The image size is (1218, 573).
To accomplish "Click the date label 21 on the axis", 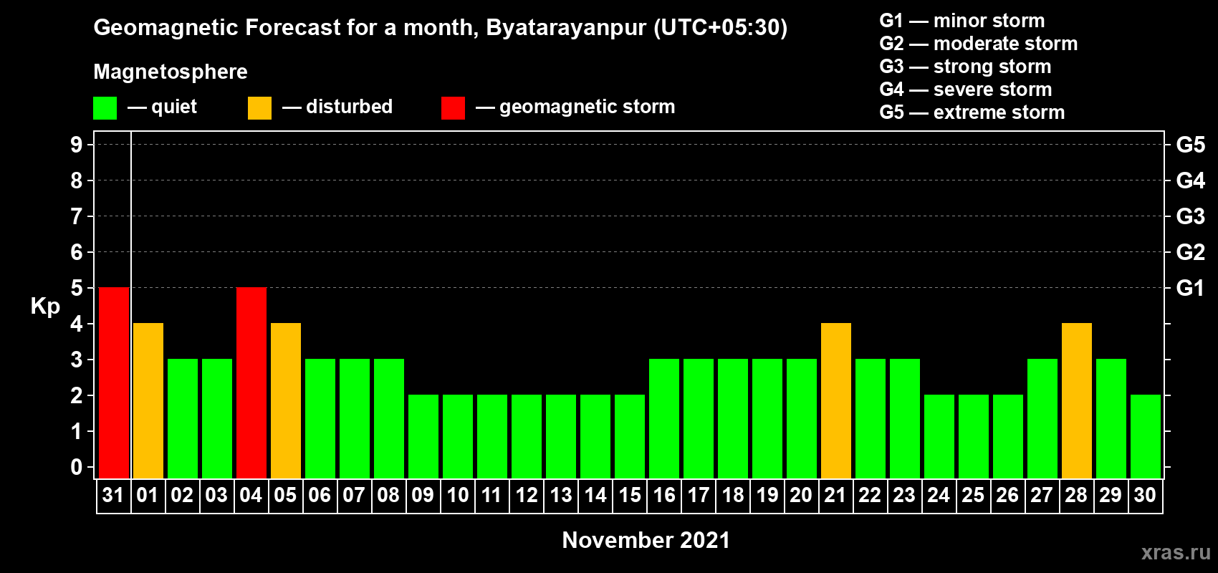I will coord(835,495).
